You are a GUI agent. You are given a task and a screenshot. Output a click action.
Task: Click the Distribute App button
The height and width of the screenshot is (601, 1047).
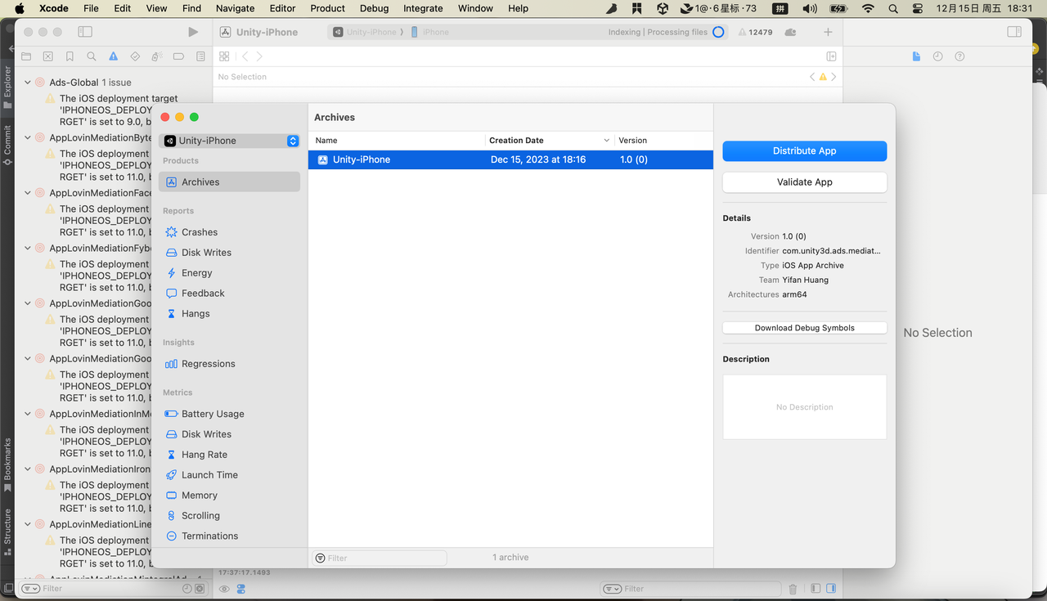coord(805,150)
